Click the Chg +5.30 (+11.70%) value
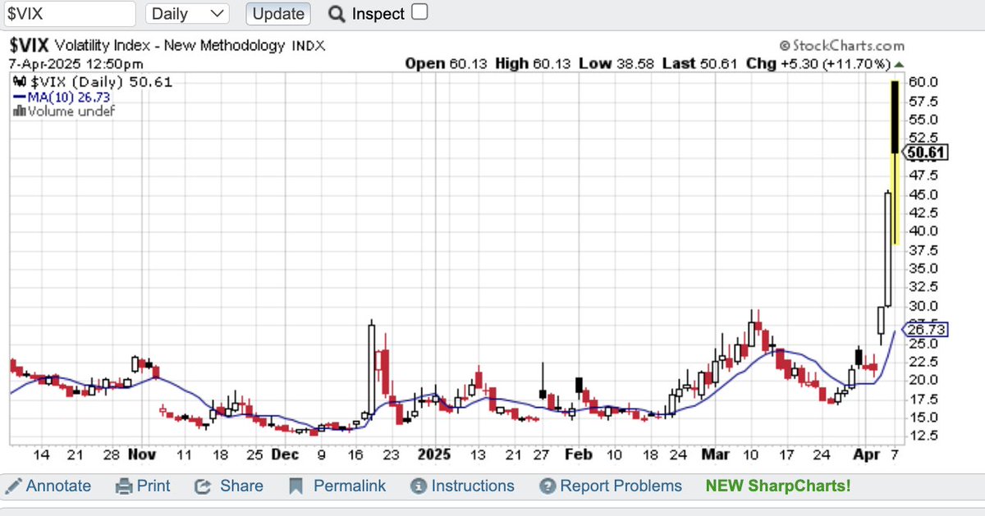Screen dimensions: 985x516 coord(818,64)
